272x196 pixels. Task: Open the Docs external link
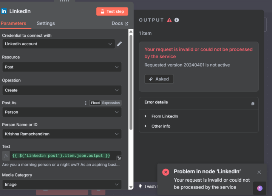point(120,23)
